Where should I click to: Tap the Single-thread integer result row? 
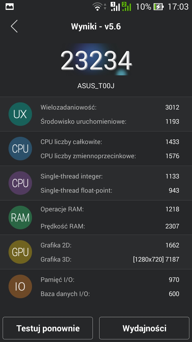click(110, 176)
